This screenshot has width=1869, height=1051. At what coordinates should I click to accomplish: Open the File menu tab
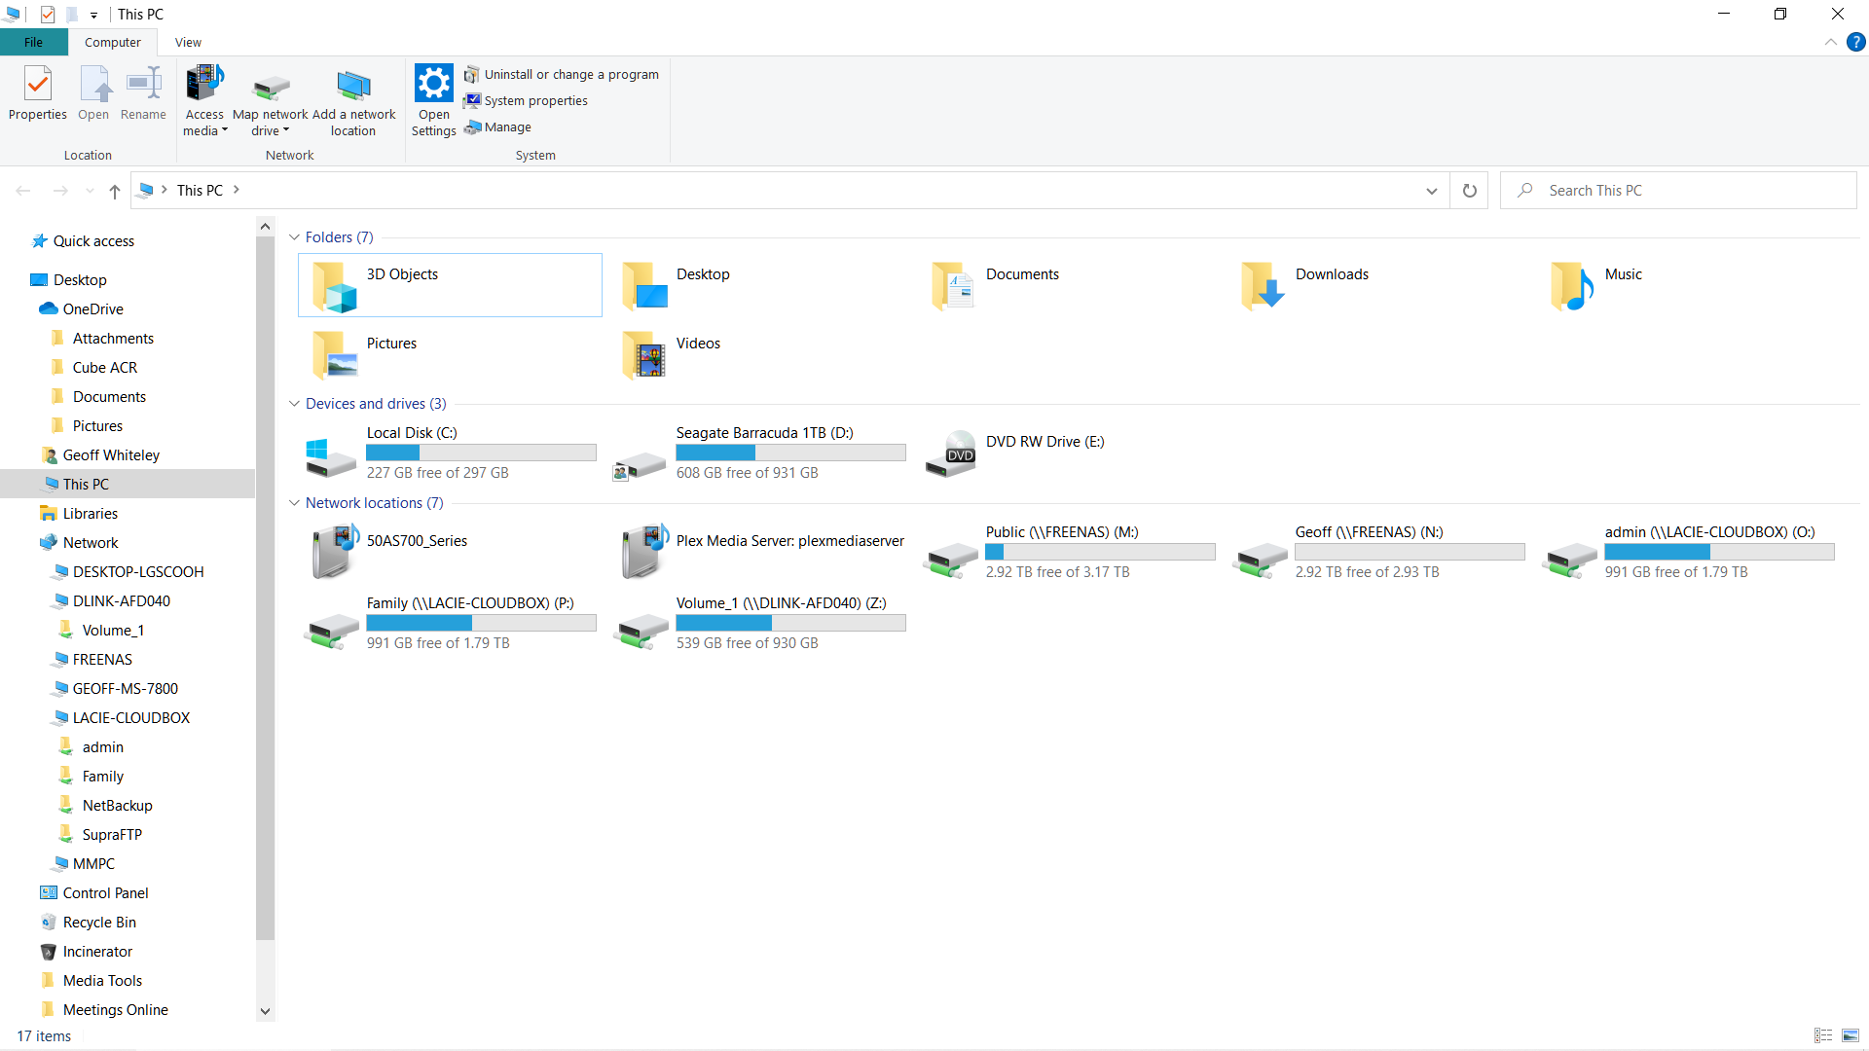[x=33, y=42]
